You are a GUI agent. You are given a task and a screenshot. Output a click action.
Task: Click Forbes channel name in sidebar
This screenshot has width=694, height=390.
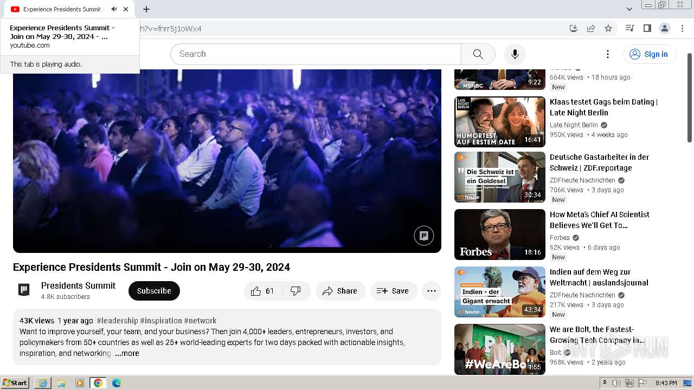pyautogui.click(x=560, y=238)
